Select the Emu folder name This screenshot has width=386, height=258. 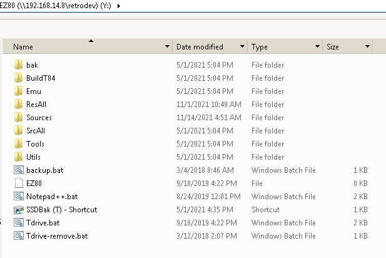coord(34,91)
